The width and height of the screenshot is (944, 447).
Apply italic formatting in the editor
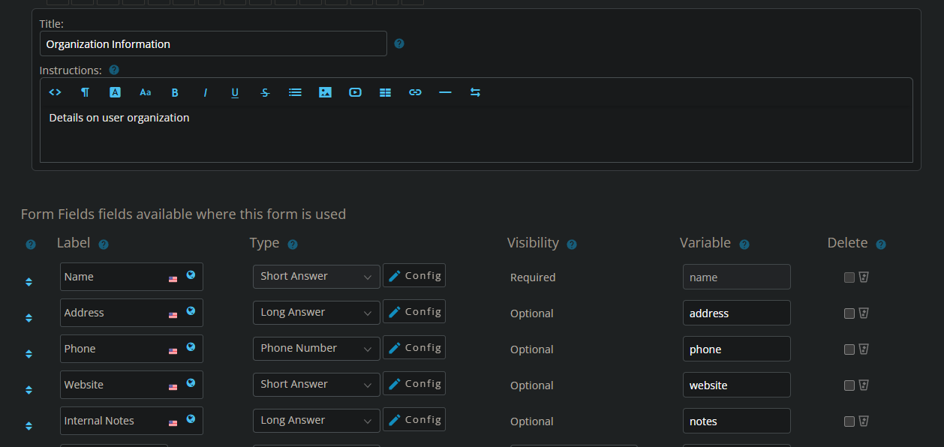click(205, 92)
